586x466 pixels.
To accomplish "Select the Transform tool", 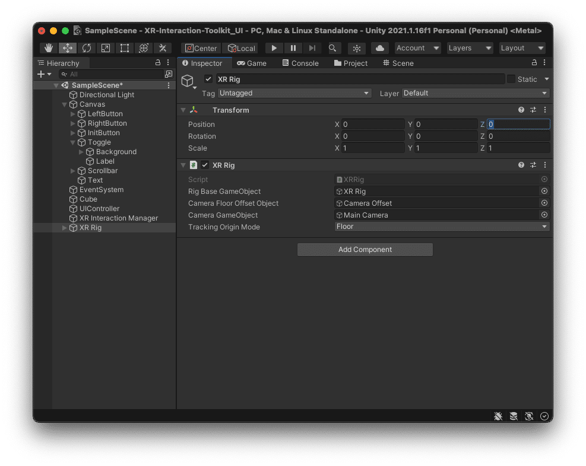I will point(144,48).
